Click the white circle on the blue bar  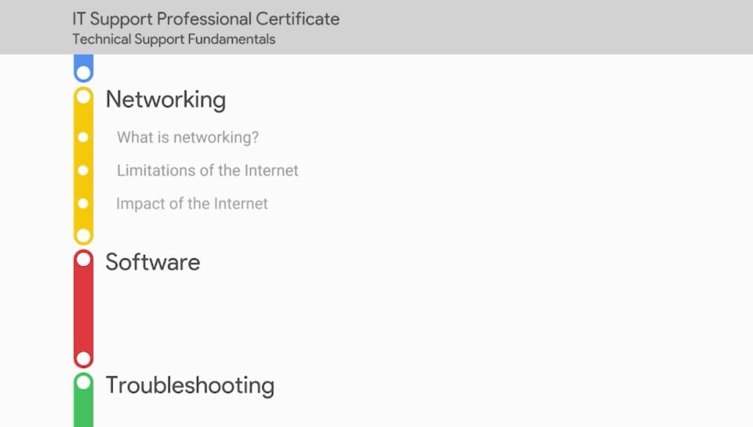83,73
